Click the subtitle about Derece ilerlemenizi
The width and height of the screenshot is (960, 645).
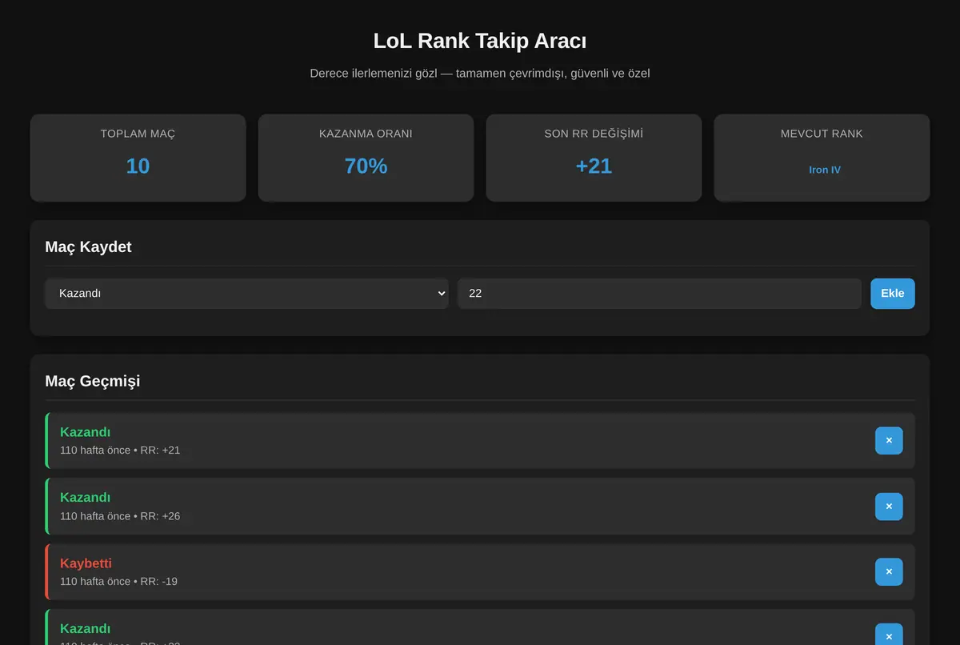point(480,73)
